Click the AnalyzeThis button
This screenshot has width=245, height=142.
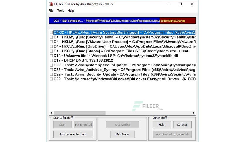coord(122,125)
